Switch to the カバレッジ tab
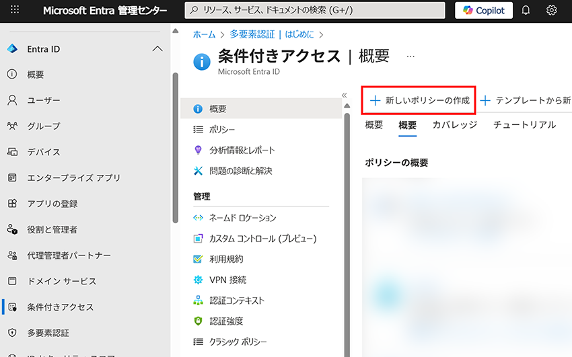 pyautogui.click(x=455, y=125)
